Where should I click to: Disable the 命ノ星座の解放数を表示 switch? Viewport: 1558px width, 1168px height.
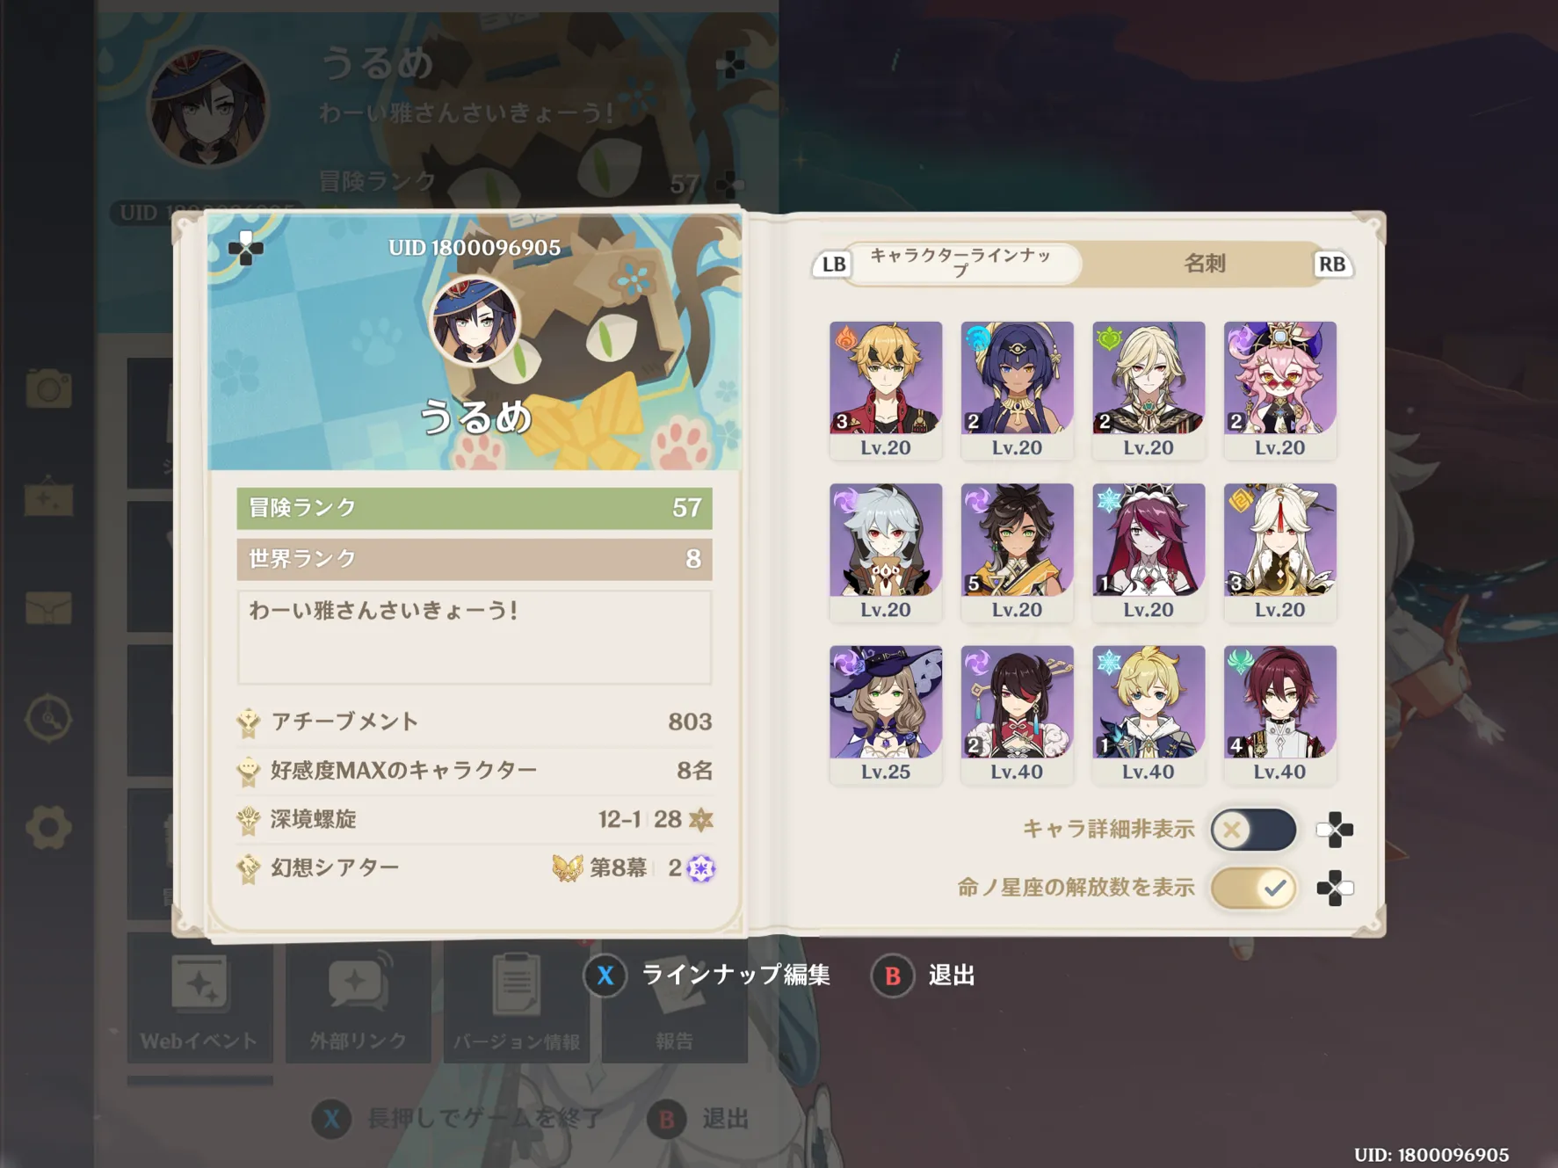pyautogui.click(x=1253, y=888)
